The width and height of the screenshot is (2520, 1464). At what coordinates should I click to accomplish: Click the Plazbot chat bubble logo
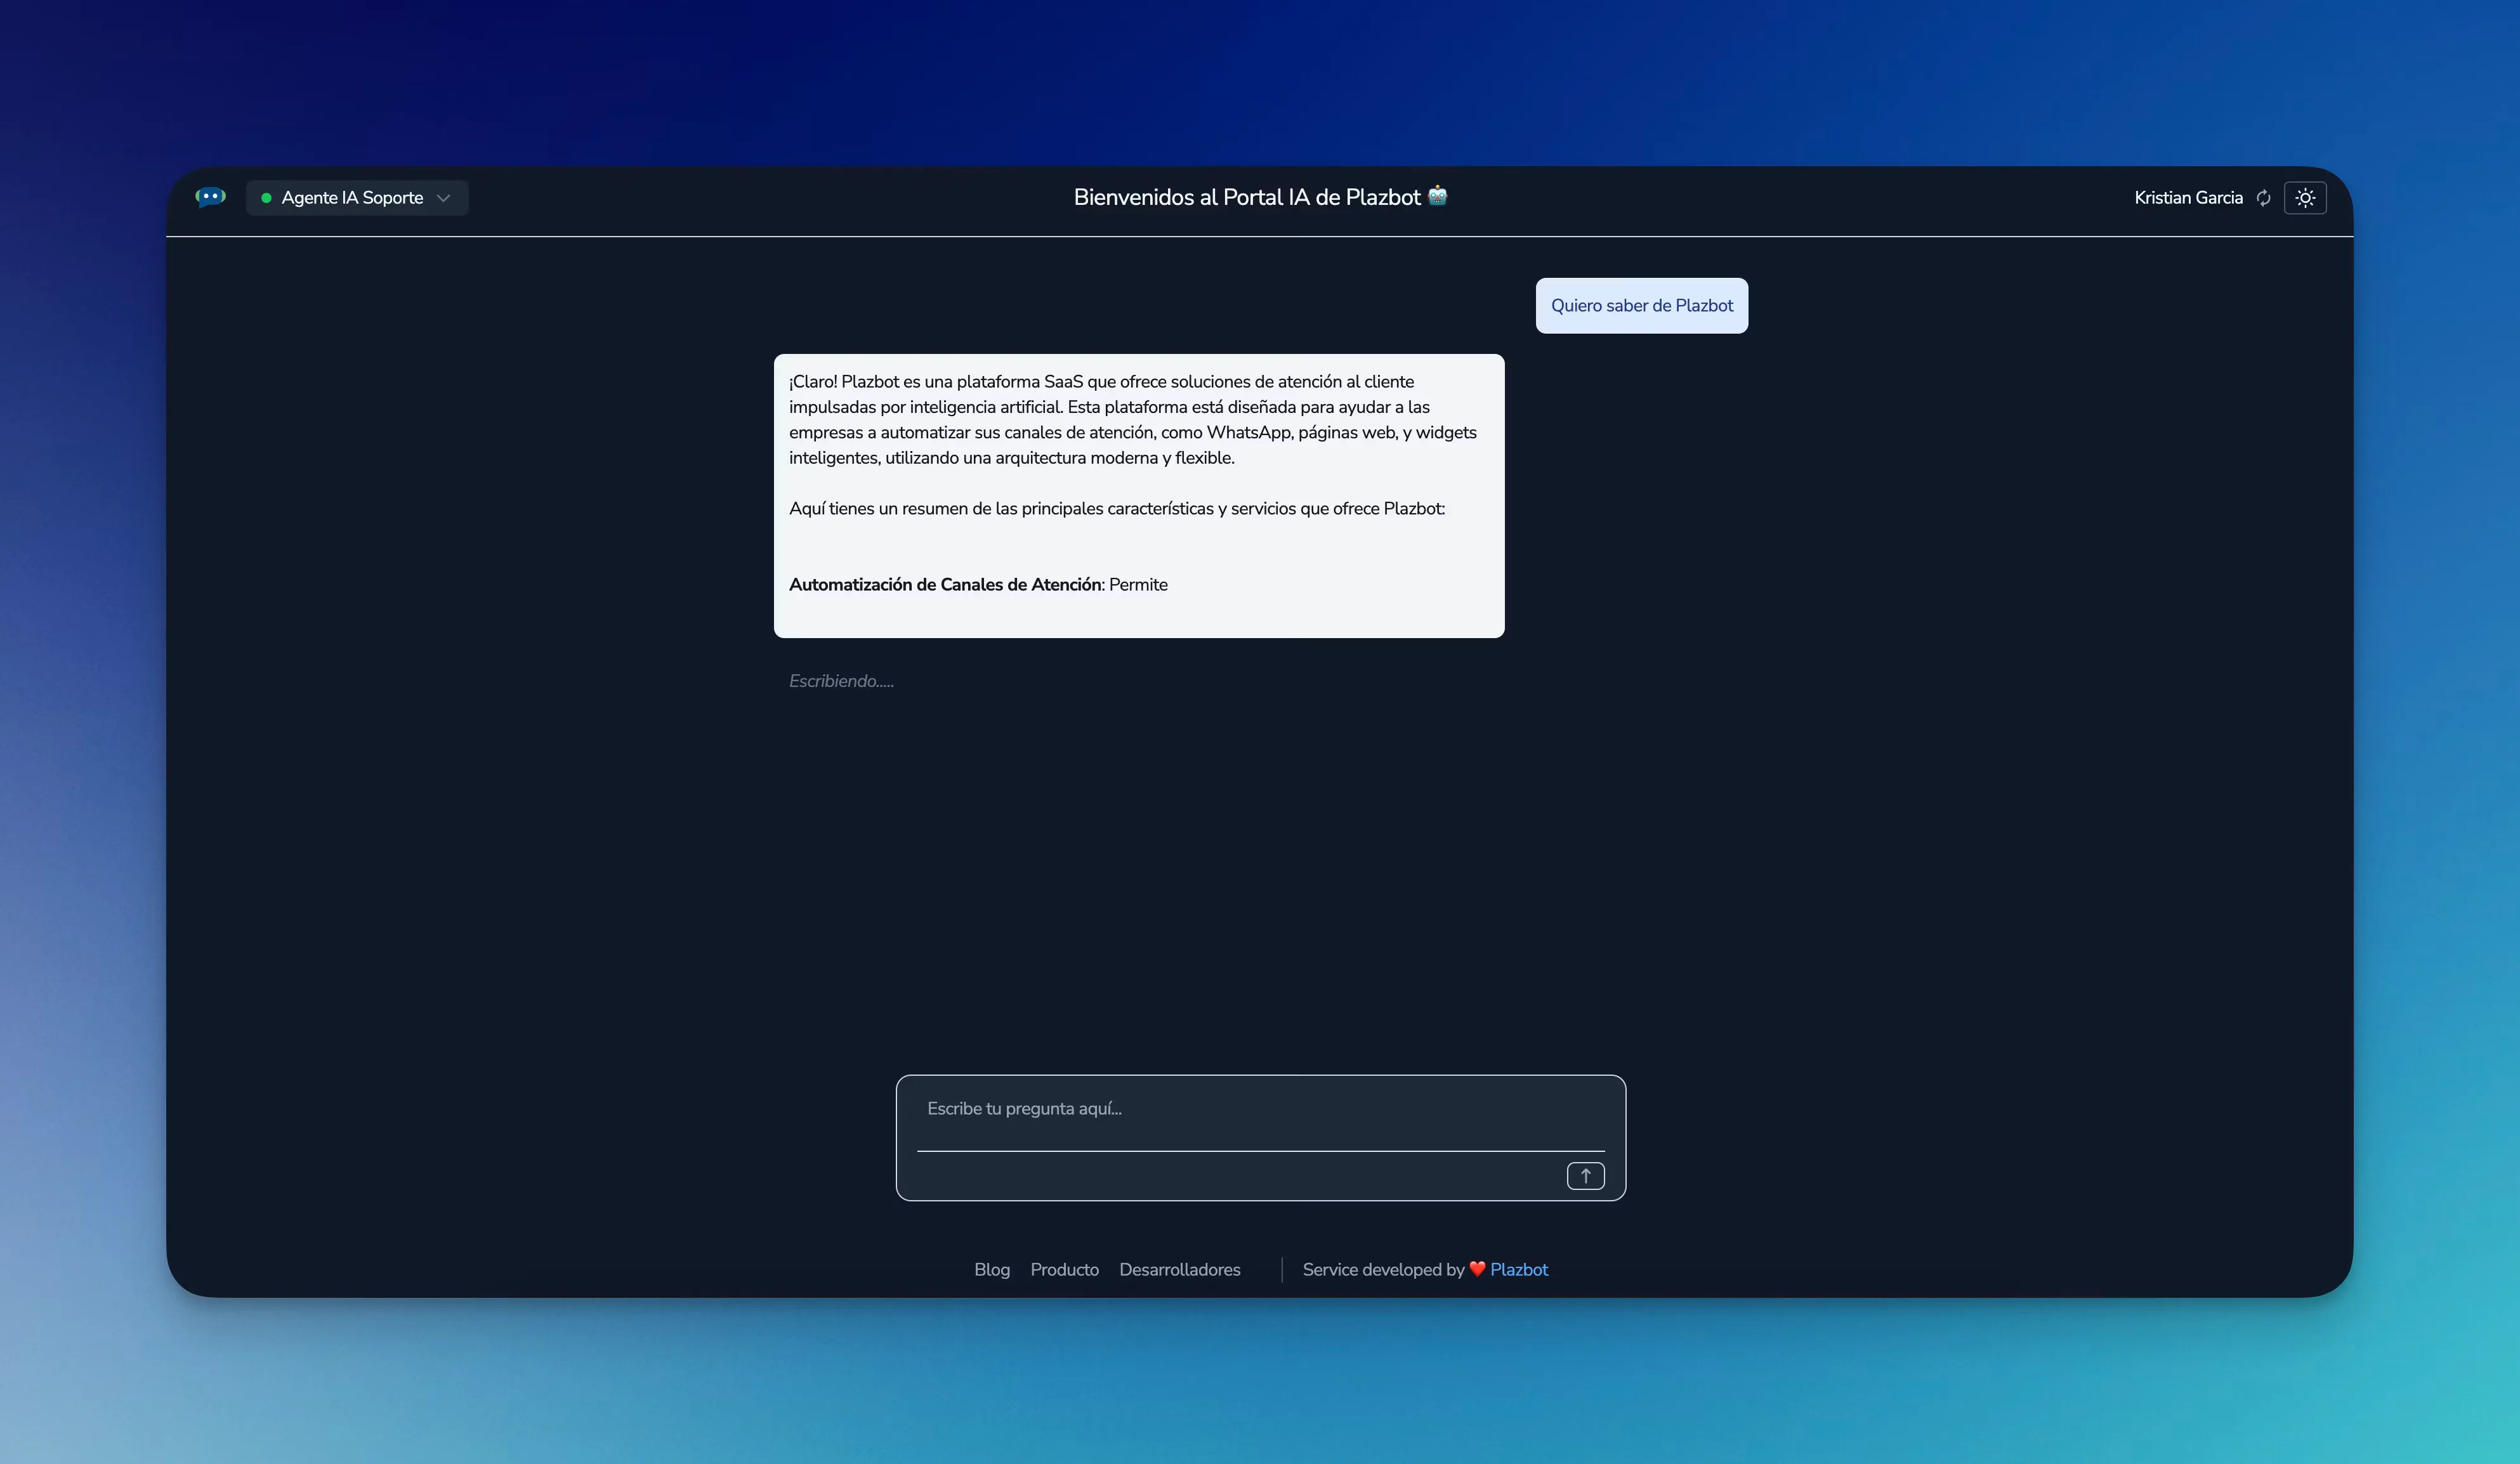pyautogui.click(x=210, y=197)
